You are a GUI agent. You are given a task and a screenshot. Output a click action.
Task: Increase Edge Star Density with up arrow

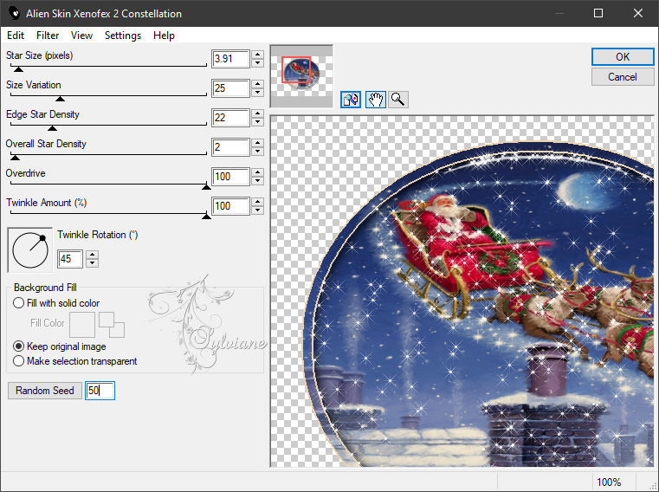[x=258, y=113]
